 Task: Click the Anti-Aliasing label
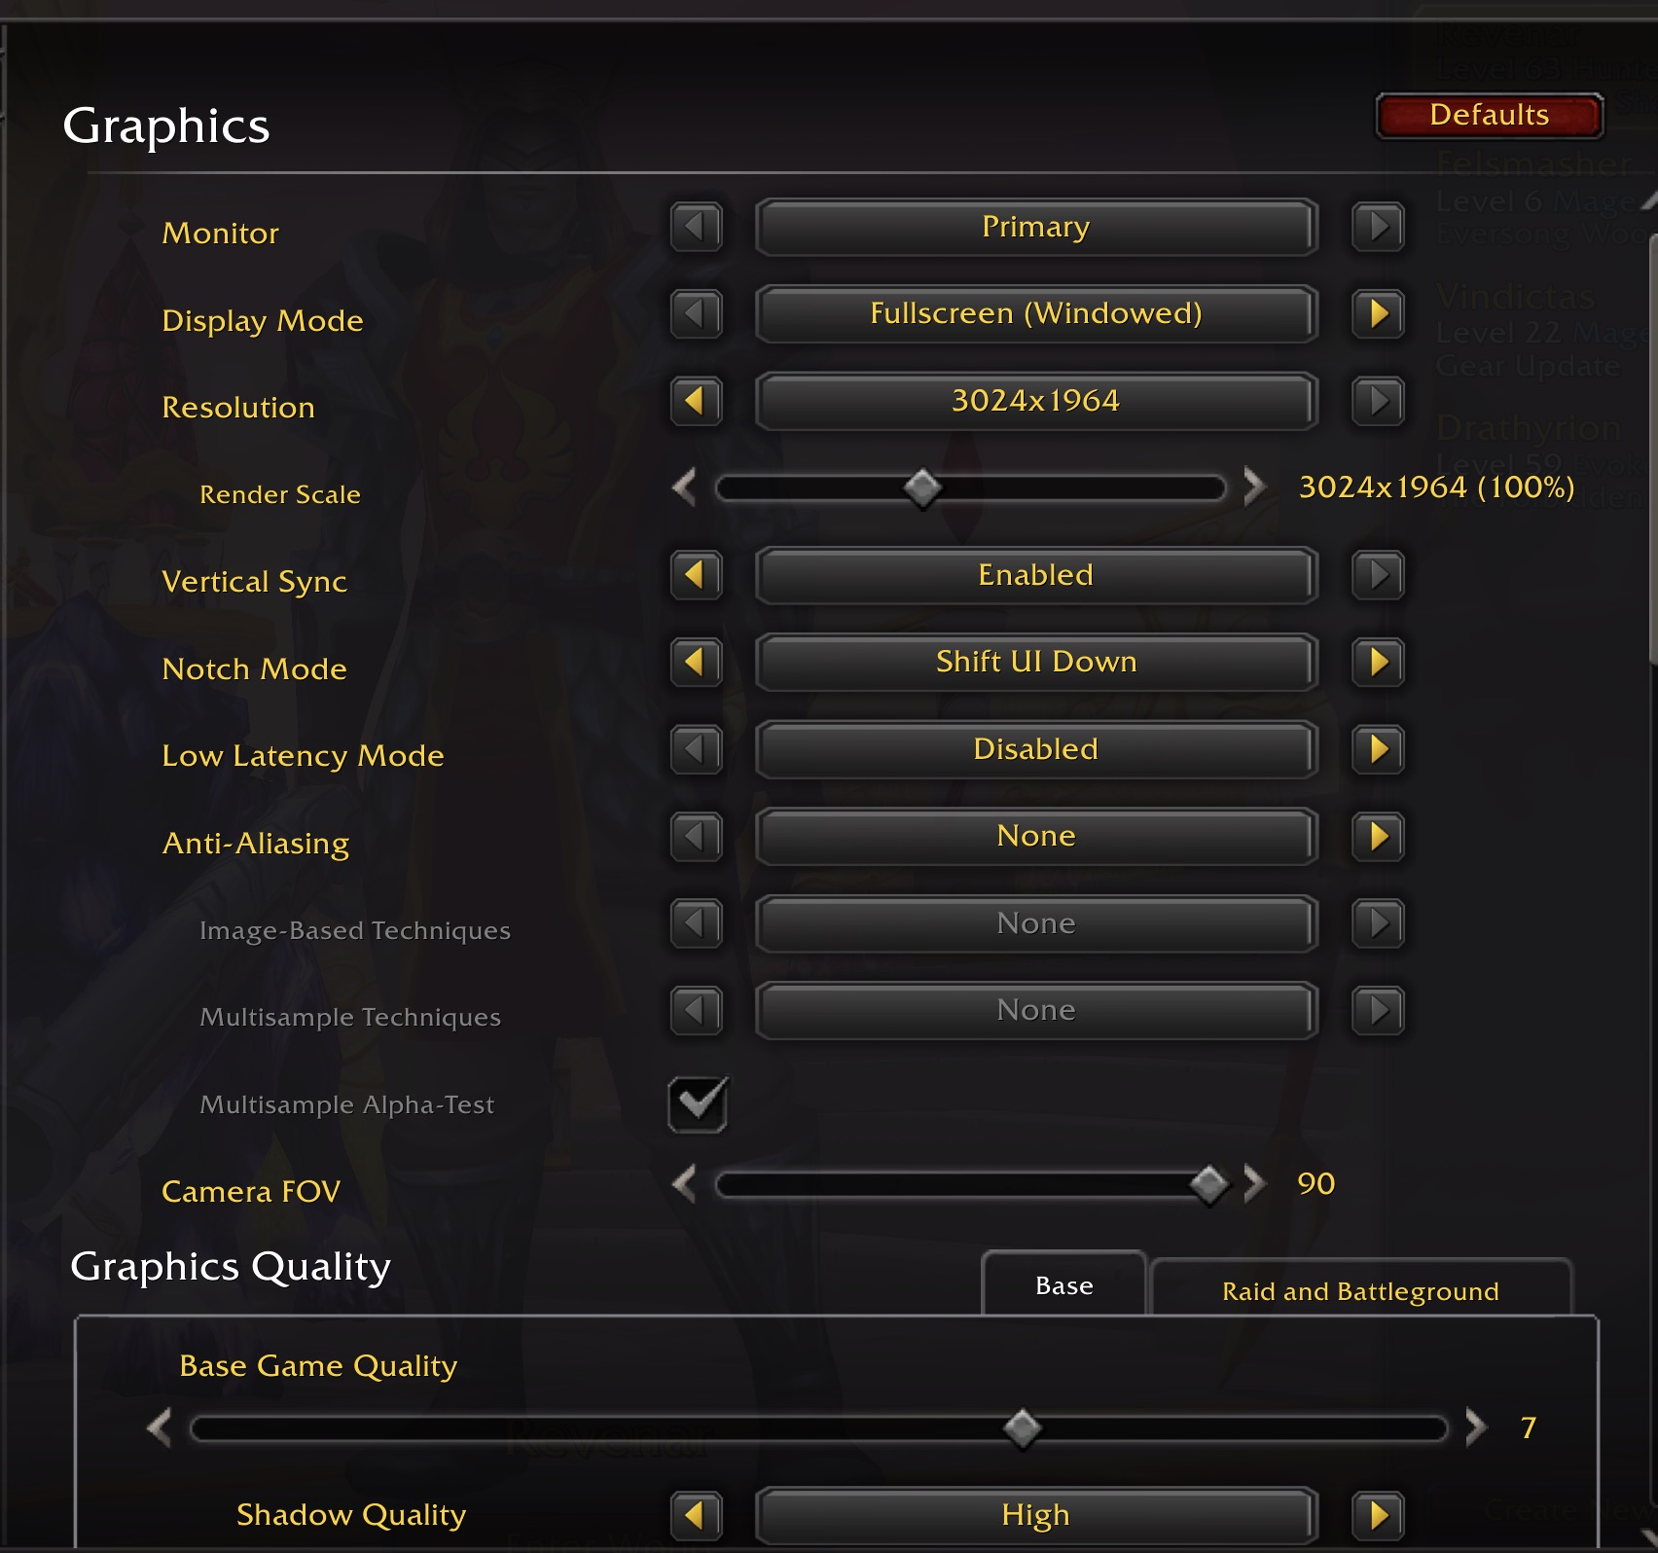tap(256, 845)
